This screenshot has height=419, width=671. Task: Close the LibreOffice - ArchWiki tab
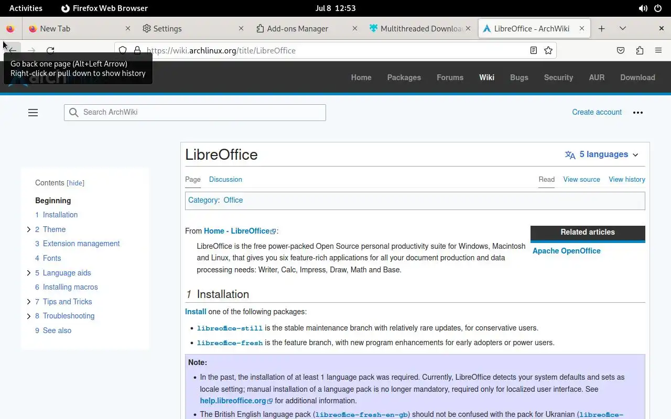point(582,29)
